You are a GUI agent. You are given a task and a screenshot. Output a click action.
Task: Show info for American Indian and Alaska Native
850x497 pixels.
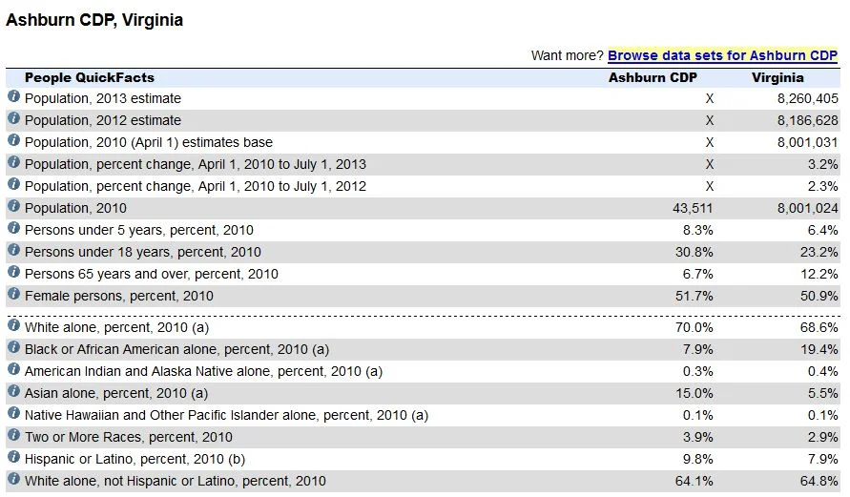click(13, 370)
